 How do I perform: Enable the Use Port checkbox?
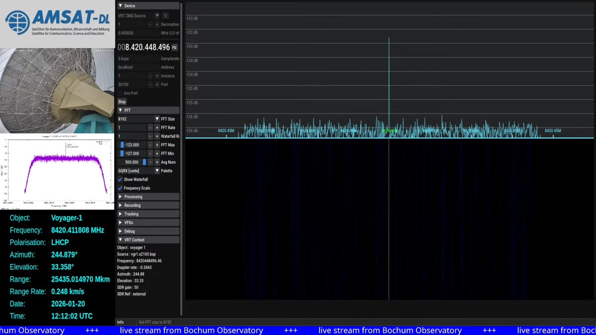pos(120,93)
